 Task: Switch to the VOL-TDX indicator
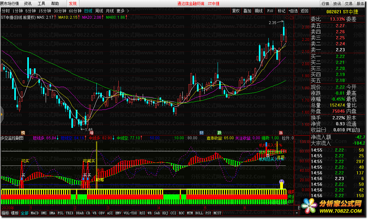[x=130, y=213]
